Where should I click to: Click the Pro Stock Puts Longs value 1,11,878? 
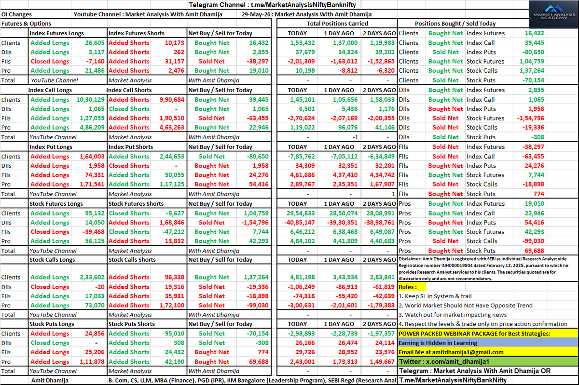[91, 362]
